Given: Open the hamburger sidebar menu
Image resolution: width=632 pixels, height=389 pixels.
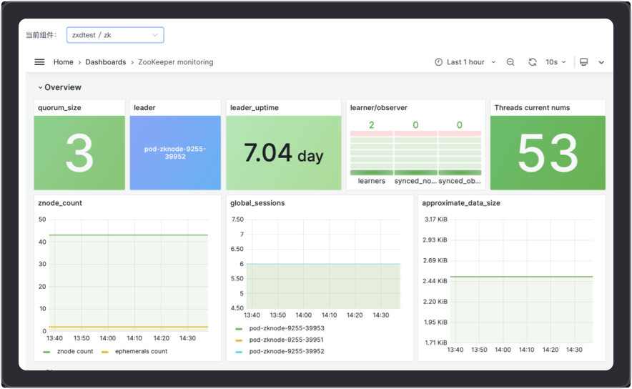Looking at the screenshot, I should point(39,62).
